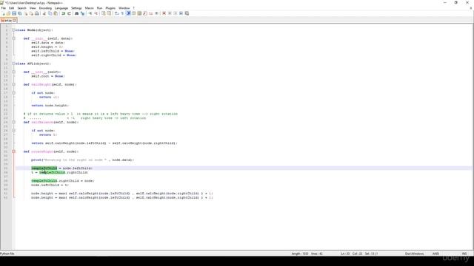Toggle the highlighted indent guide button
The image size is (474, 266).
click(x=128, y=13)
